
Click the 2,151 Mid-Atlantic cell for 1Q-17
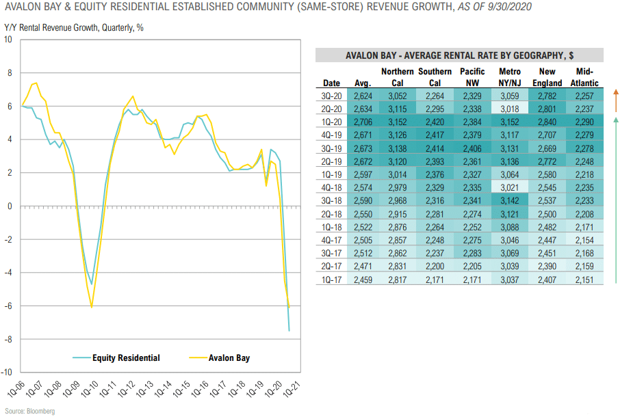(x=584, y=280)
